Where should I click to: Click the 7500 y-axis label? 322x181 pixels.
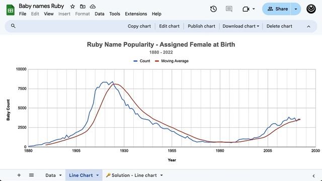[22, 88]
